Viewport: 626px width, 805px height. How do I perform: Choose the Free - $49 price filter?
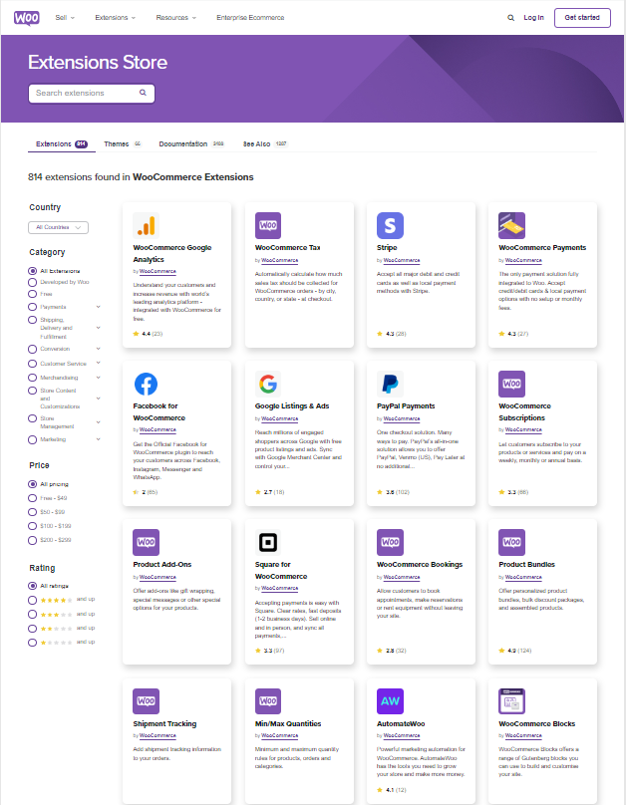pyautogui.click(x=32, y=498)
